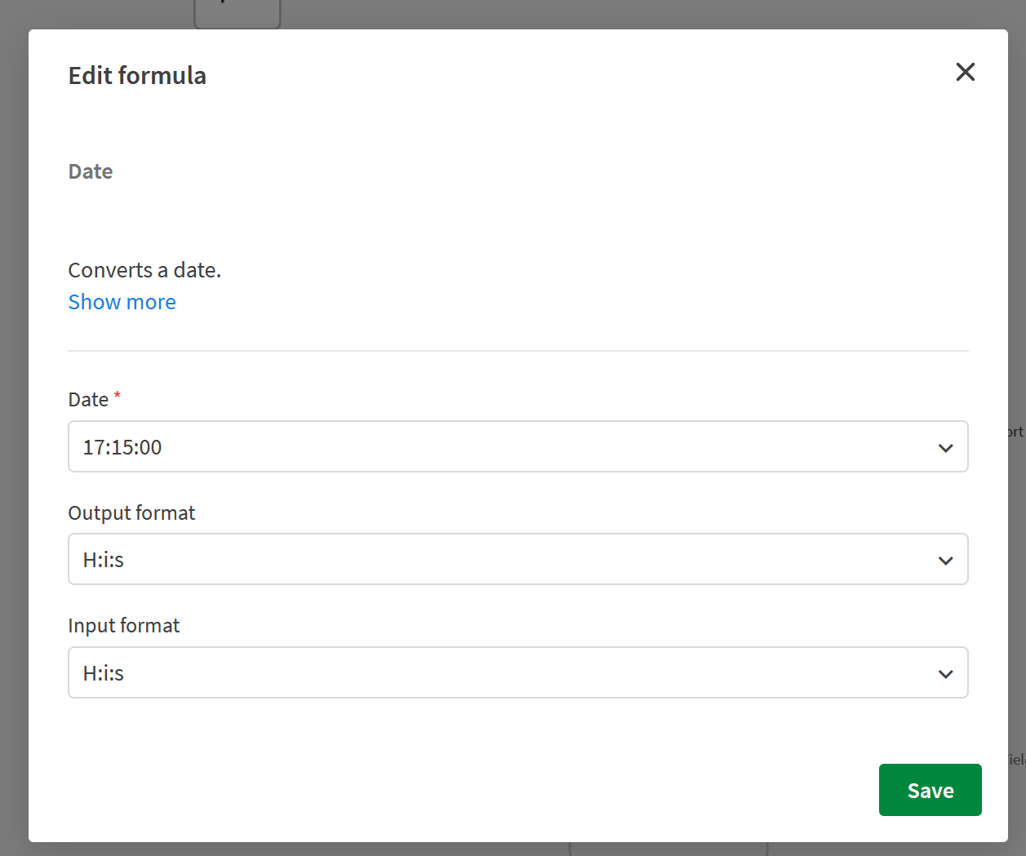Expand the Output format dropdown

pyautogui.click(x=518, y=559)
